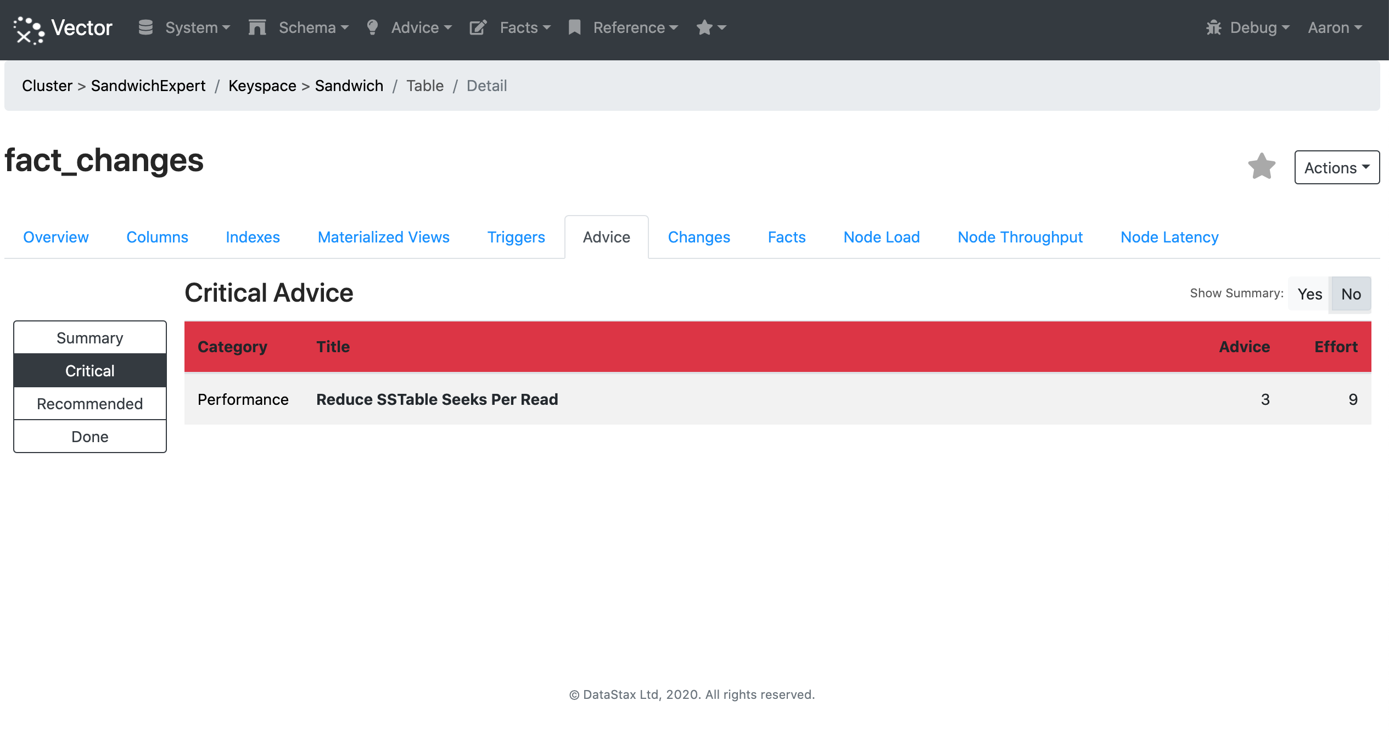Click the System database icon
Viewport: 1389px width, 740px height.
point(145,27)
